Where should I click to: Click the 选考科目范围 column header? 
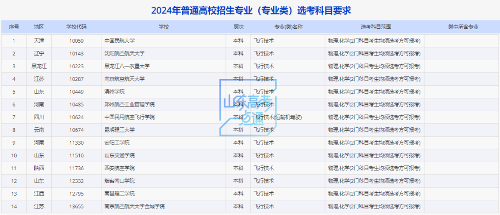(x=375, y=27)
